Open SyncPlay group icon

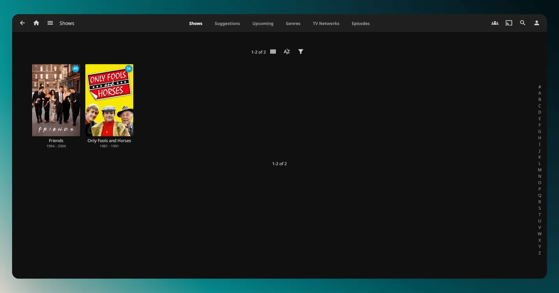[x=495, y=23]
